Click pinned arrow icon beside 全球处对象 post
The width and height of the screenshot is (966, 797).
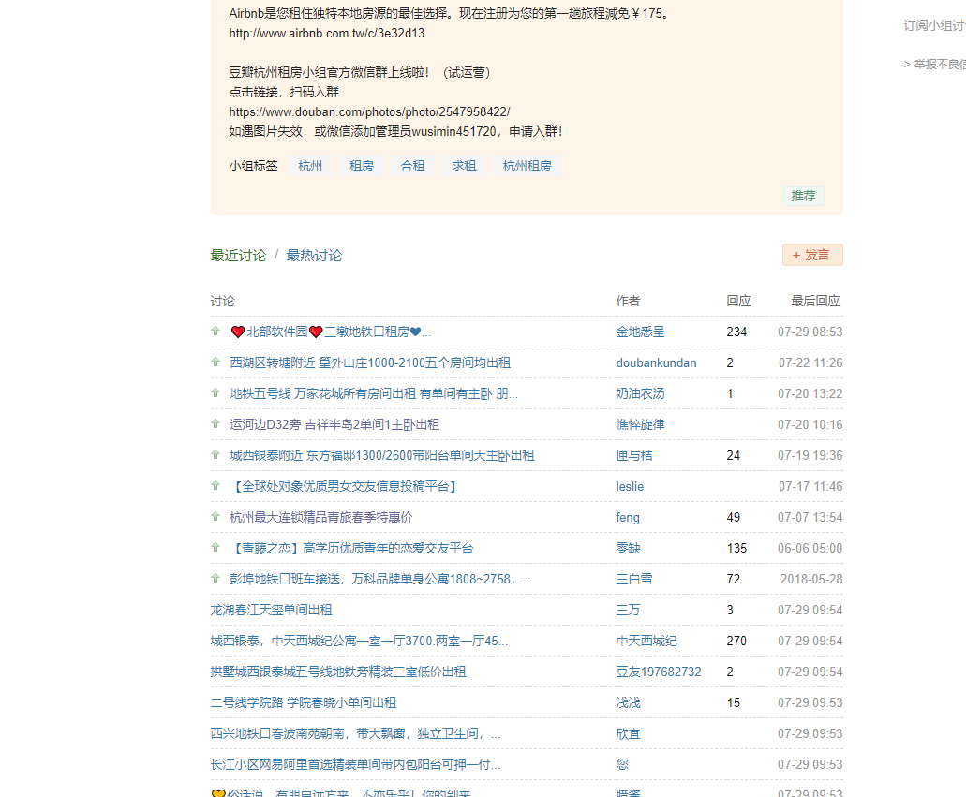coord(215,486)
